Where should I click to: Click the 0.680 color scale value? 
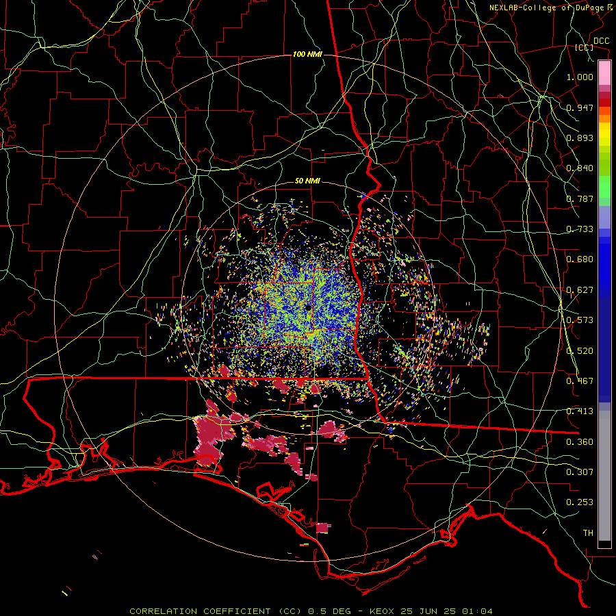pos(580,259)
